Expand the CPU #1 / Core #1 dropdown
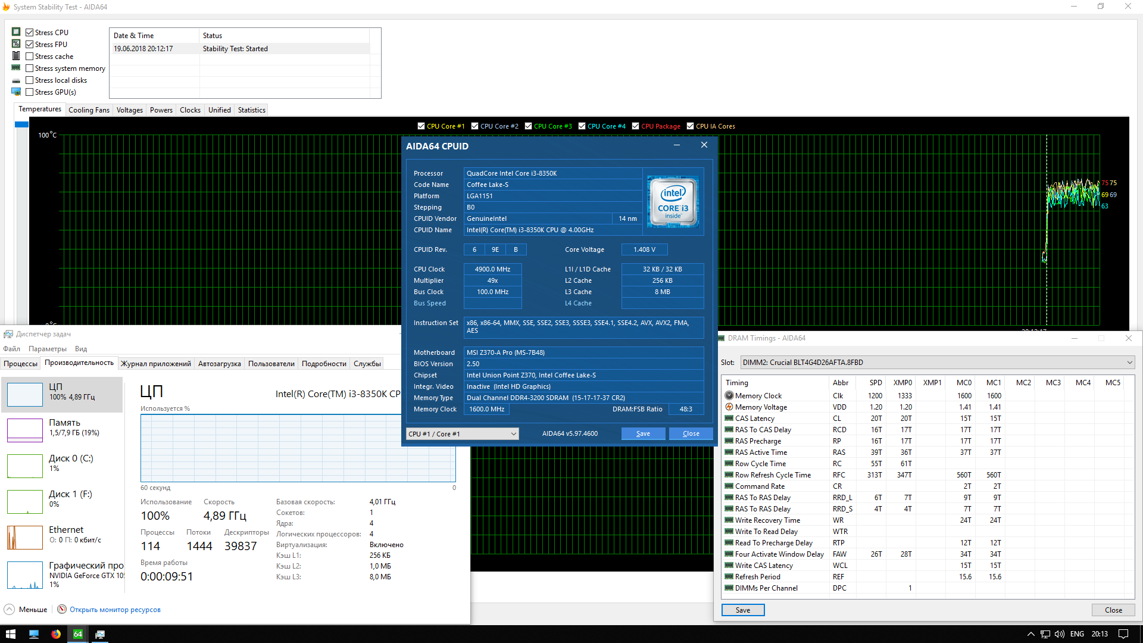The height and width of the screenshot is (643, 1143). point(513,434)
